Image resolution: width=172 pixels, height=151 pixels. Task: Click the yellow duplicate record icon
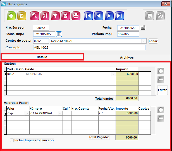(22, 16)
